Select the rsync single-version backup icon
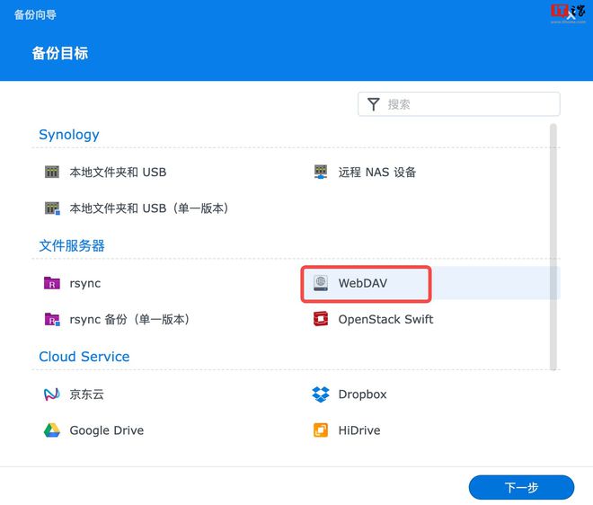Screen dimensions: 593x505 (52, 319)
